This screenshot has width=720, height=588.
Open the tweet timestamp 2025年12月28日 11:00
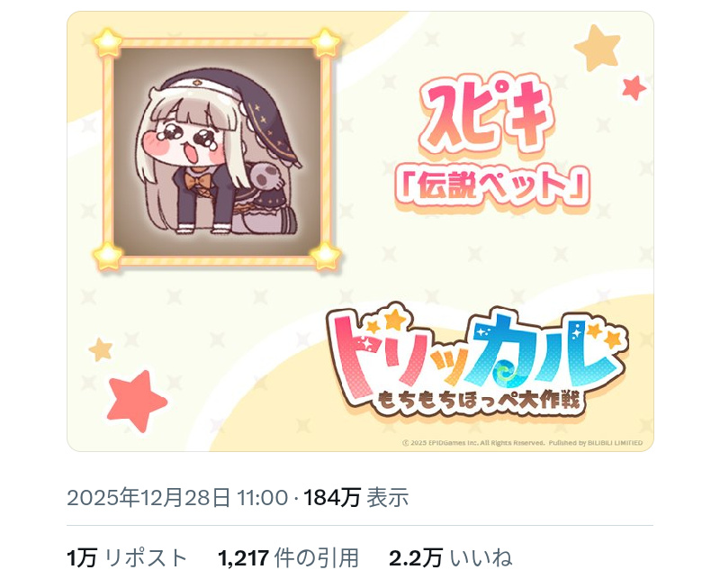[177, 497]
